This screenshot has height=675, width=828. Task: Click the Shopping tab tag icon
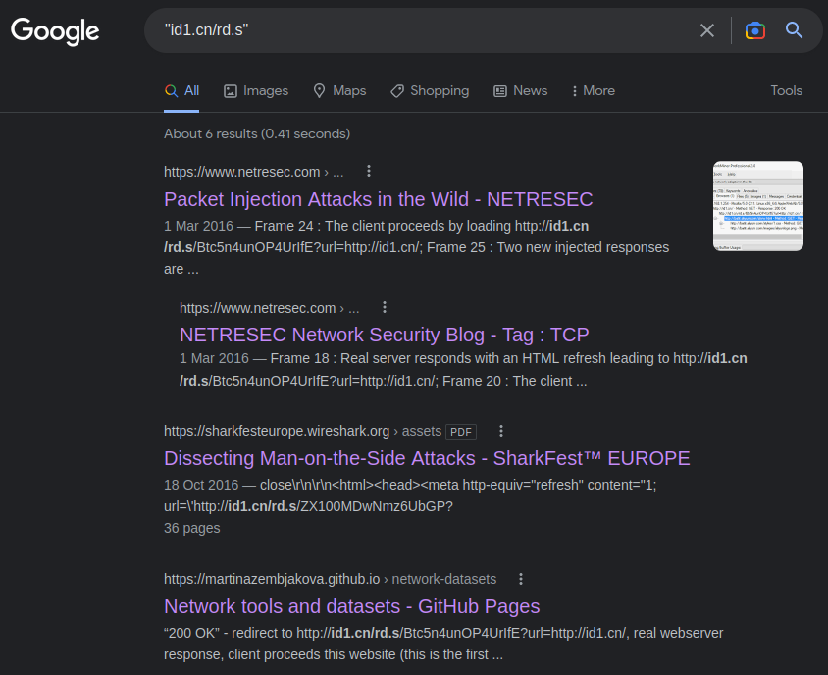click(397, 91)
